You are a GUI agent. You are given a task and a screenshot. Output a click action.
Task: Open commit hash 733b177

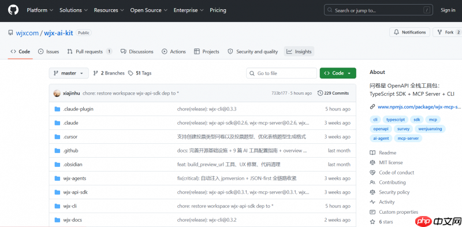click(x=279, y=93)
